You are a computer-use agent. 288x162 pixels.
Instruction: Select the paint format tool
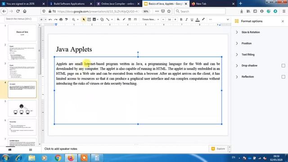[x=67, y=19]
